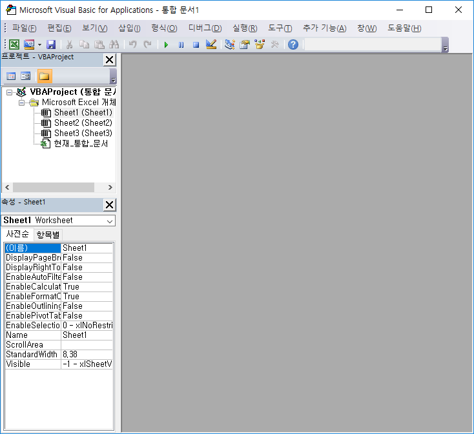Screen dimensions: 474x434
Task: Collapse the Microsoft Excel objects folder
Action: point(21,103)
